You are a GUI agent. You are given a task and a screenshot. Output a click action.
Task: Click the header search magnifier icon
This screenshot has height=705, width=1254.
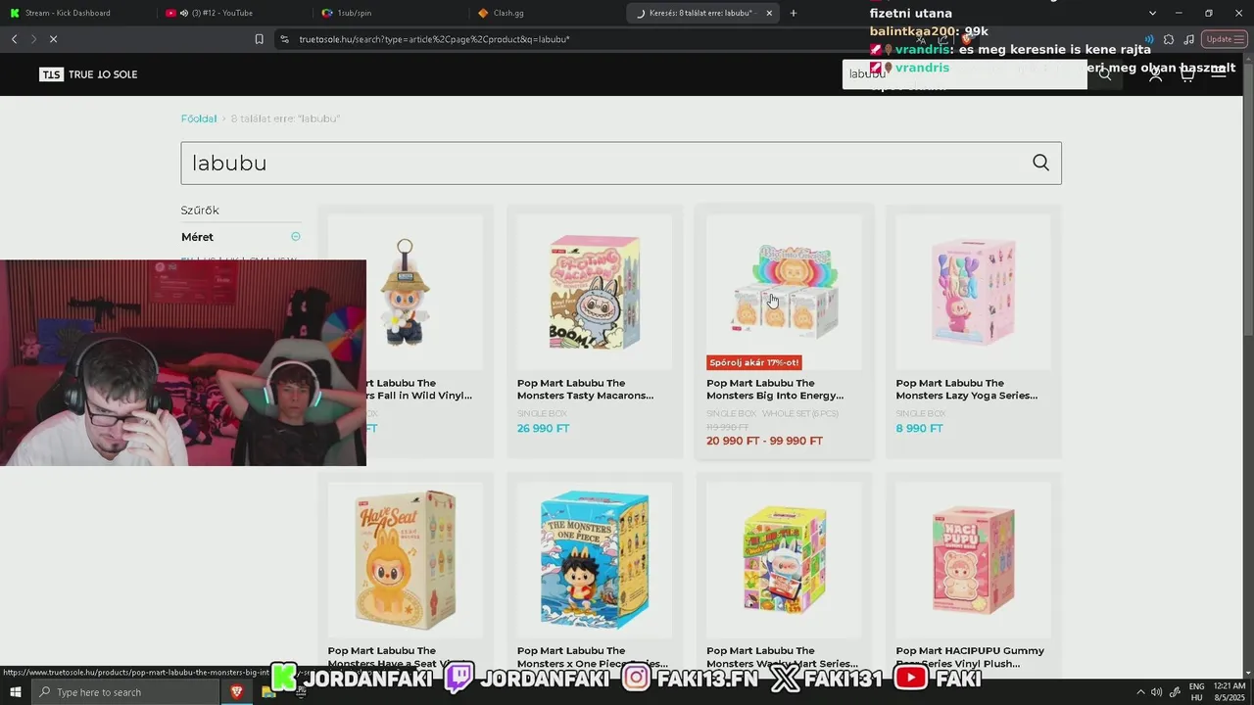pyautogui.click(x=1104, y=74)
